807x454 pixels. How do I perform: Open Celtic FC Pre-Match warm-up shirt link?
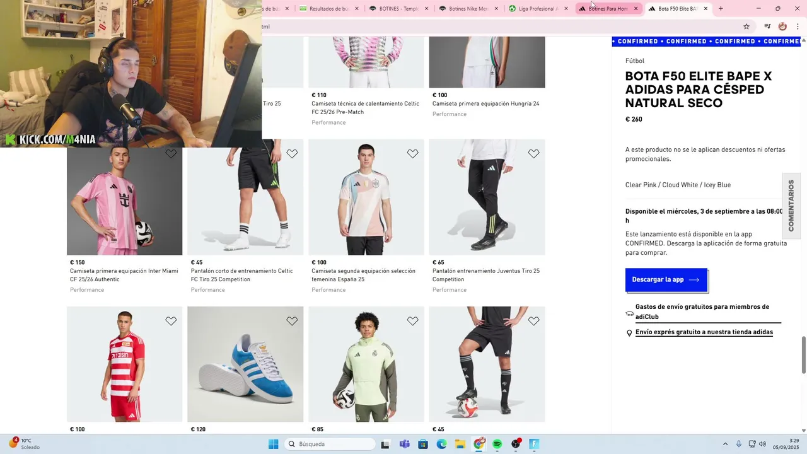[x=365, y=108]
